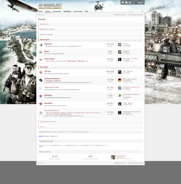Screen dimensions: 181x184
Task: Open avatar beside US-Präsidentschaftswahl post
Action: pyautogui.click(x=120, y=88)
